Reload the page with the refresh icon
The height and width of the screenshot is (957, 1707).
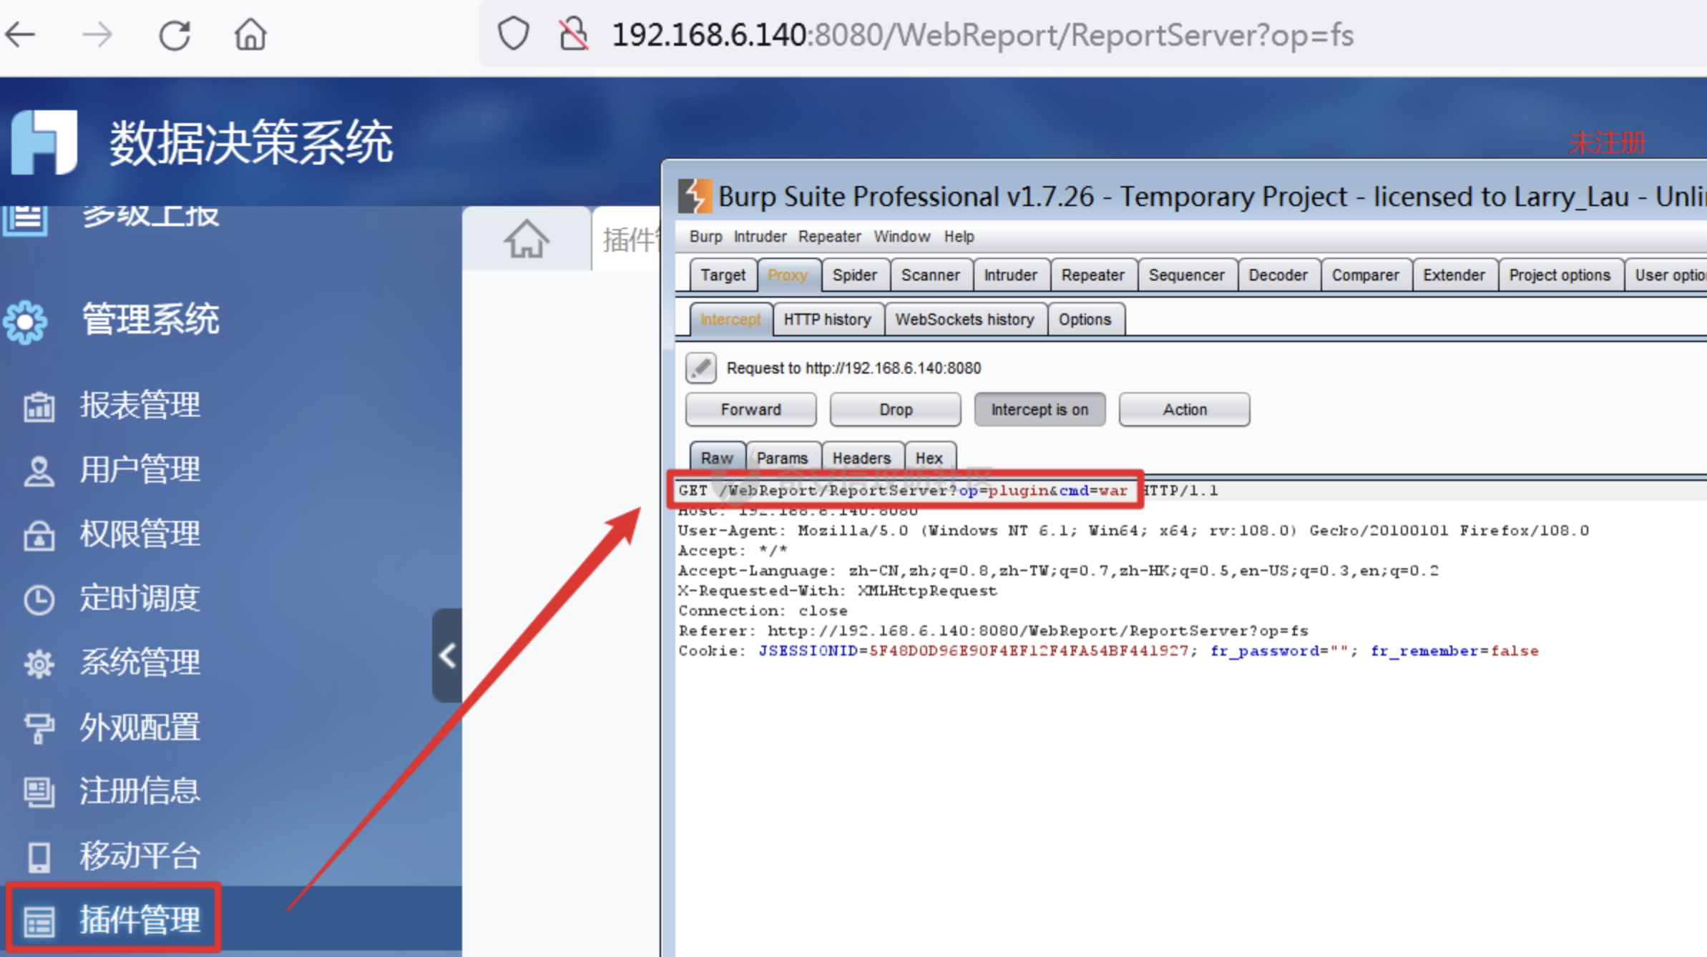[175, 34]
